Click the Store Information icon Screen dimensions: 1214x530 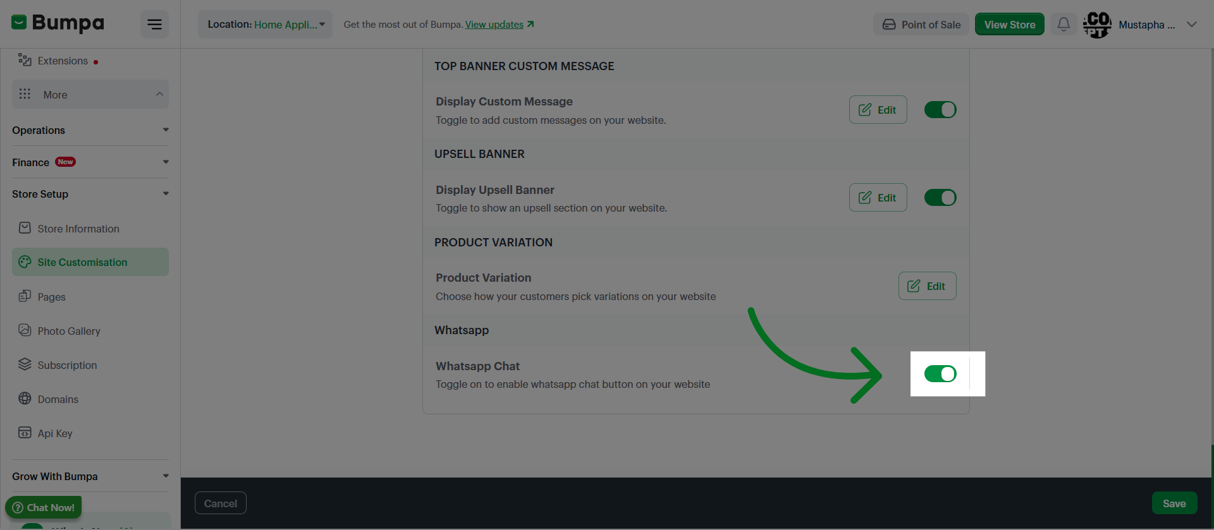pos(25,228)
